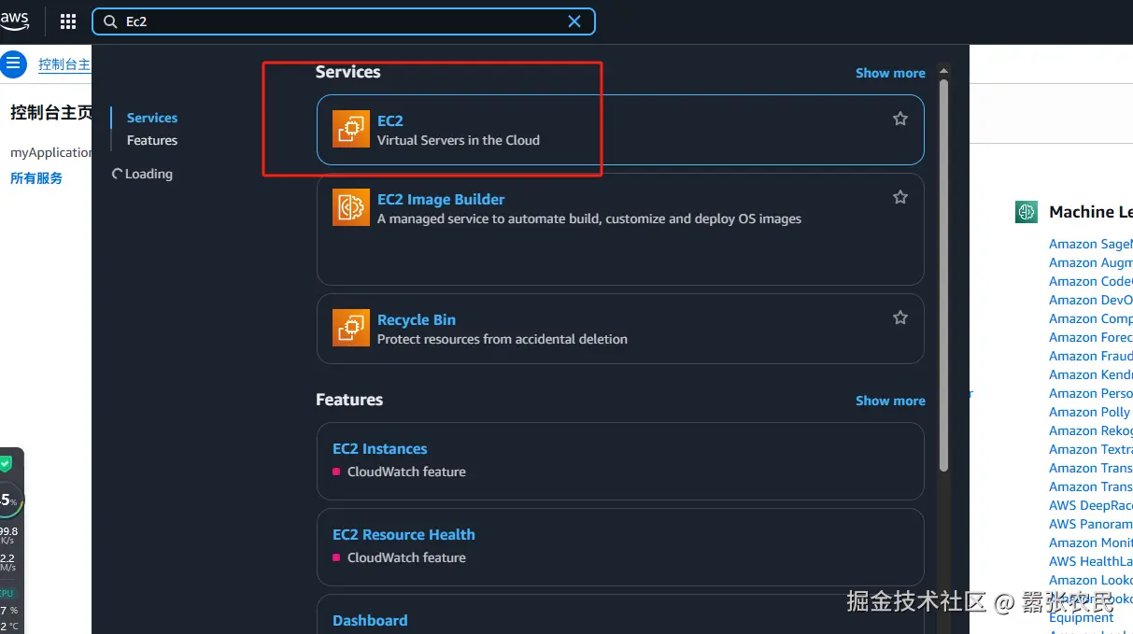Viewport: 1133px width, 634px height.
Task: Click 'Protect resources from accidental deletion' text
Action: 503,339
